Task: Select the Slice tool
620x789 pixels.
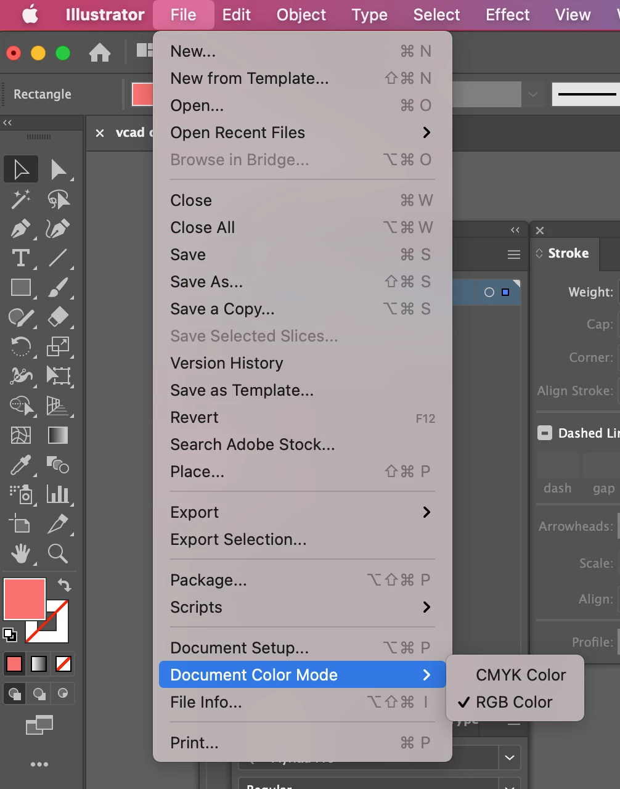Action: 59,524
